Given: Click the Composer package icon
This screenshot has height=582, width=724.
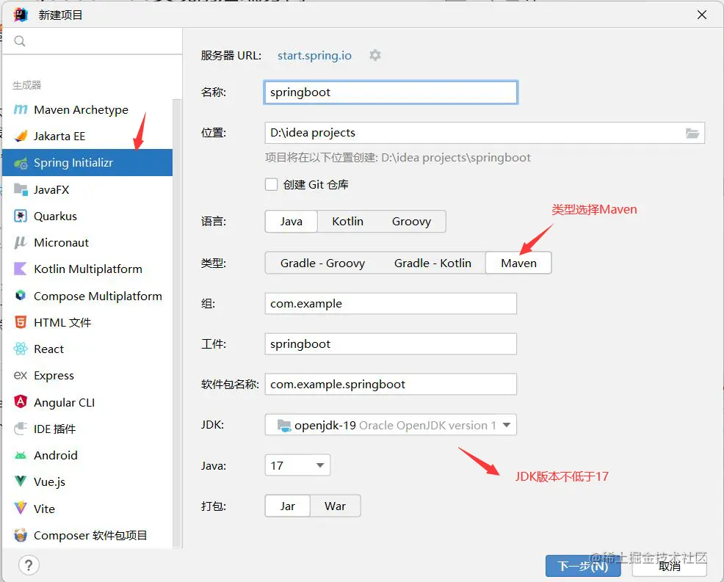Looking at the screenshot, I should 21,535.
